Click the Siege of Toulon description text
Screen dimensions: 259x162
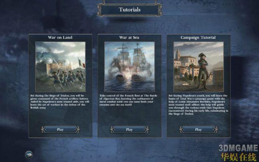[60, 102]
